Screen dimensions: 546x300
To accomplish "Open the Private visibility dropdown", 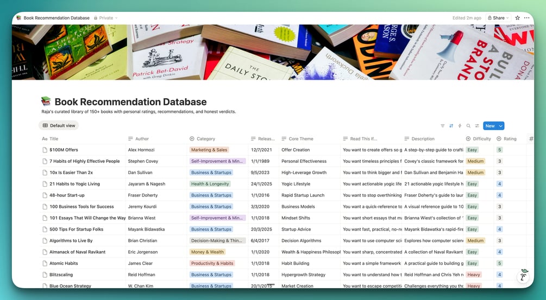I will pyautogui.click(x=106, y=18).
